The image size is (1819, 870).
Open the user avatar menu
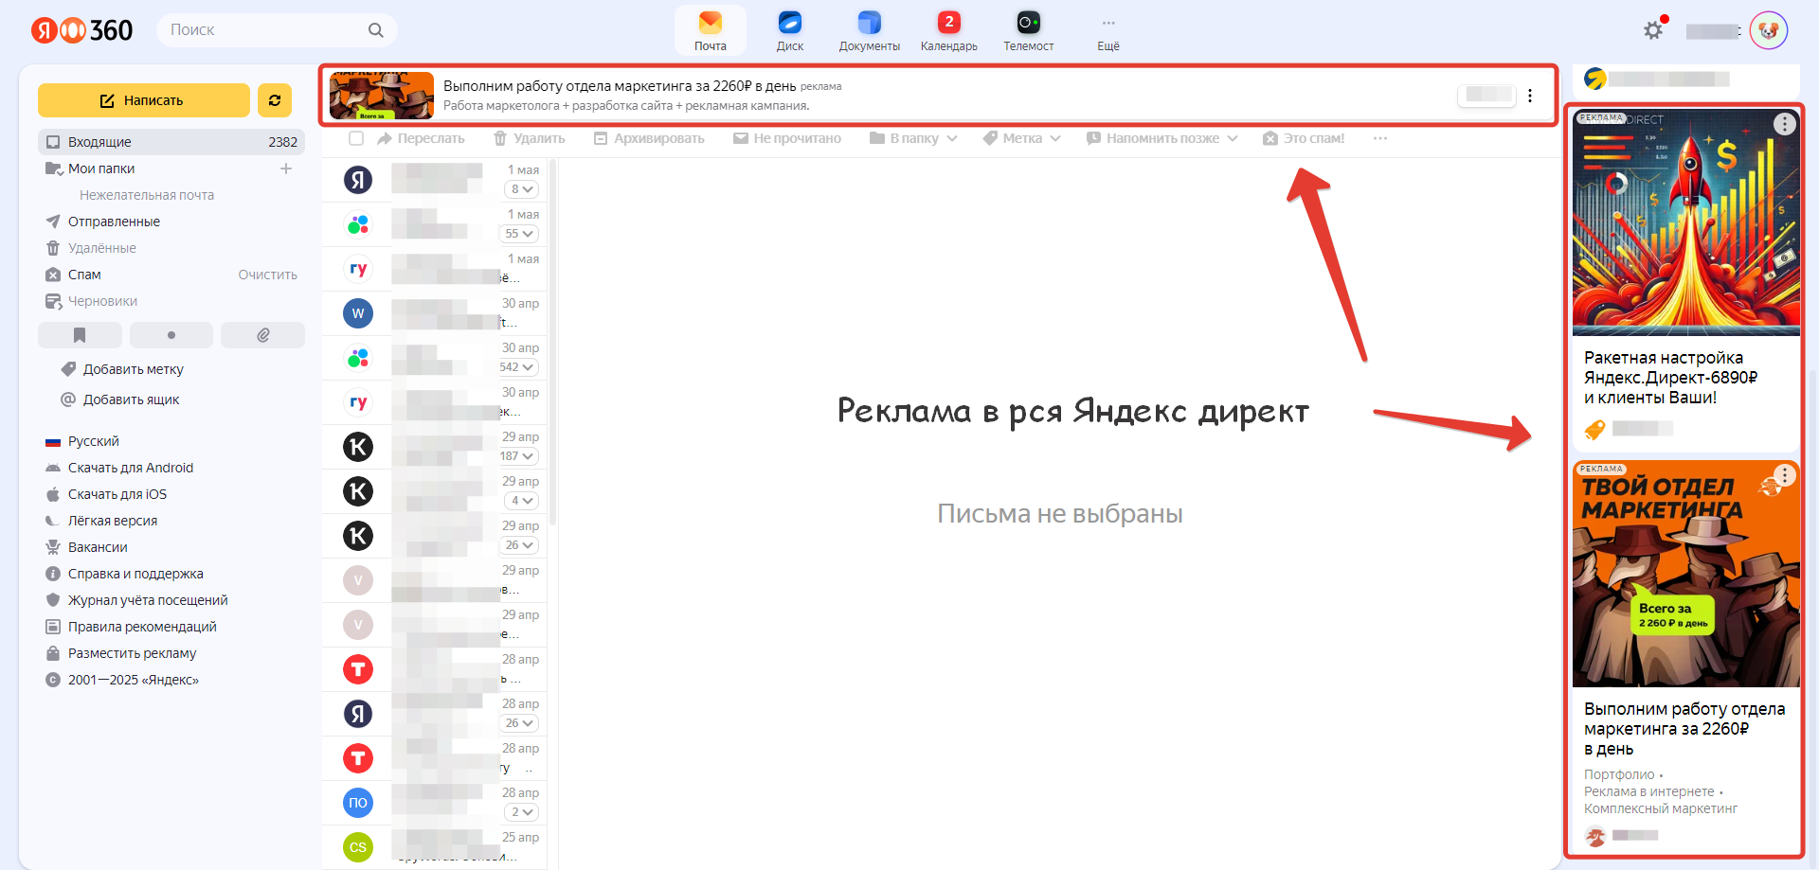point(1768,30)
